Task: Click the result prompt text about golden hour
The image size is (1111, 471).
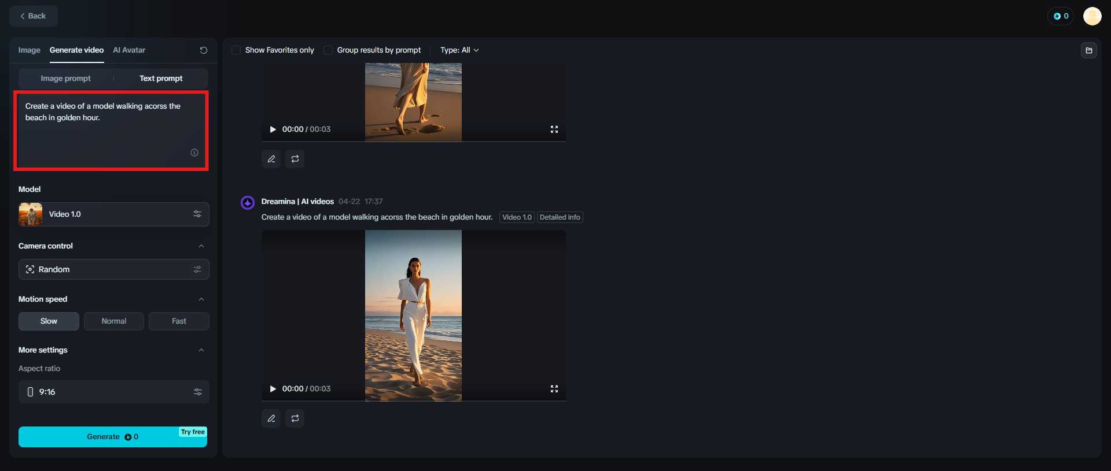Action: point(377,217)
